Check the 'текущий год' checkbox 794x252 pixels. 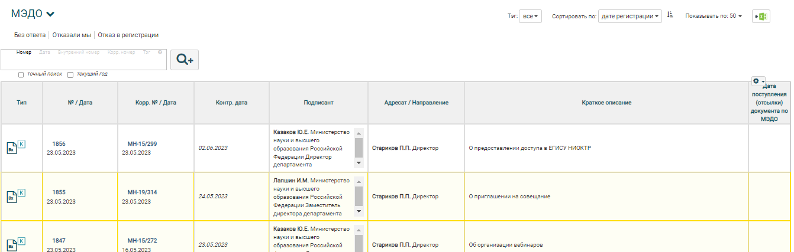point(70,75)
